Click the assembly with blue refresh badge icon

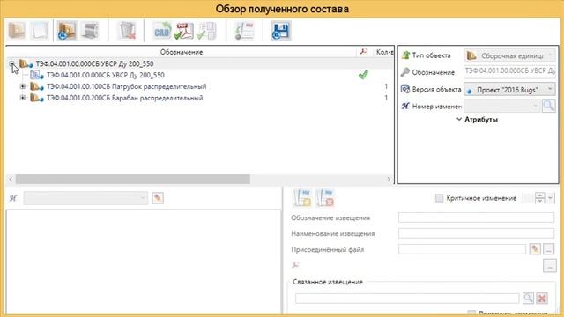(x=67, y=31)
